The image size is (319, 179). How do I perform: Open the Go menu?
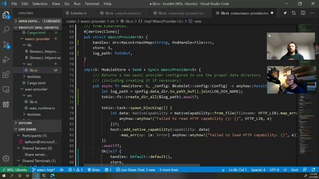point(67,3)
